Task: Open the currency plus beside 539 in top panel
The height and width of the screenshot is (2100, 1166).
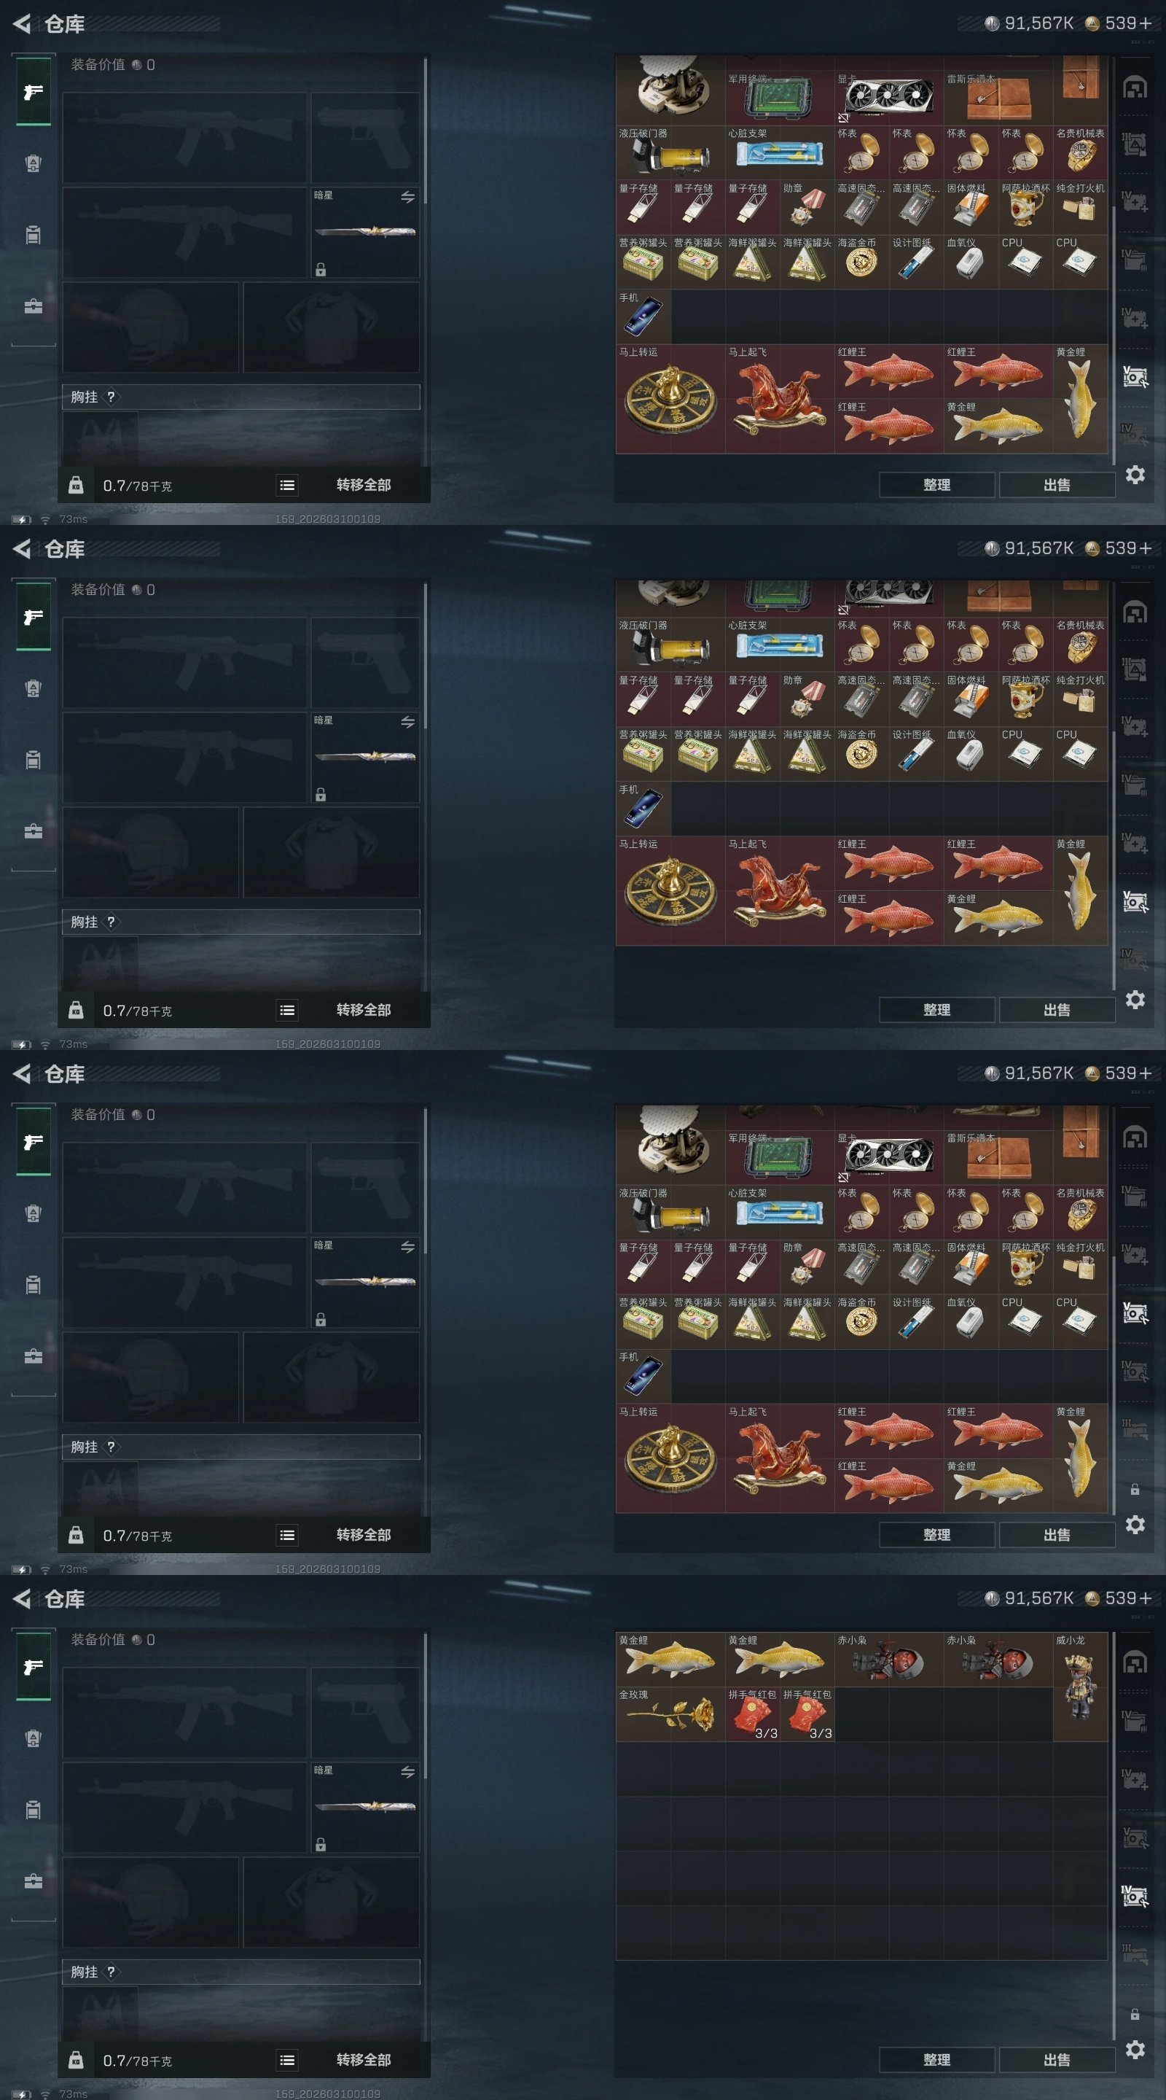Action: pyautogui.click(x=1146, y=23)
